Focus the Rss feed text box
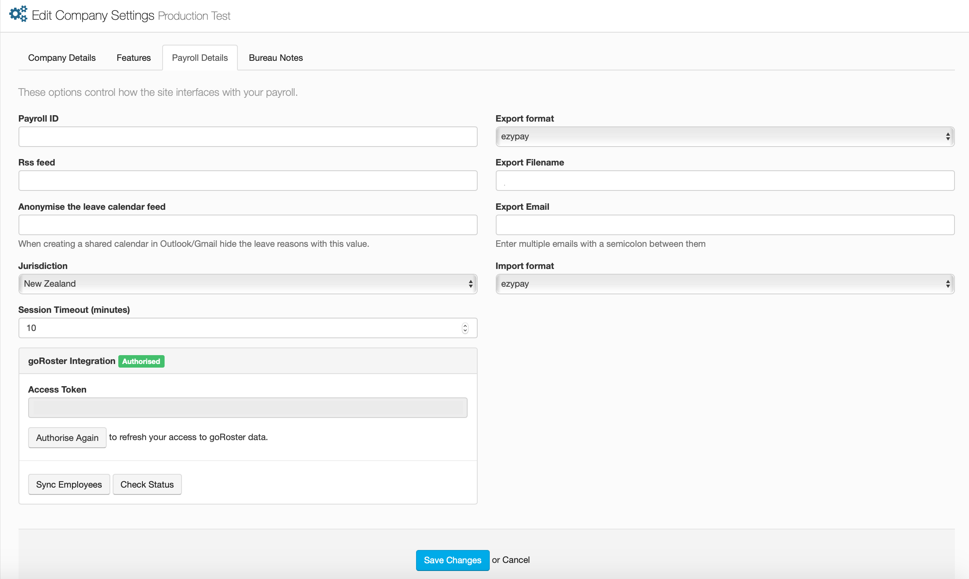 coord(247,181)
